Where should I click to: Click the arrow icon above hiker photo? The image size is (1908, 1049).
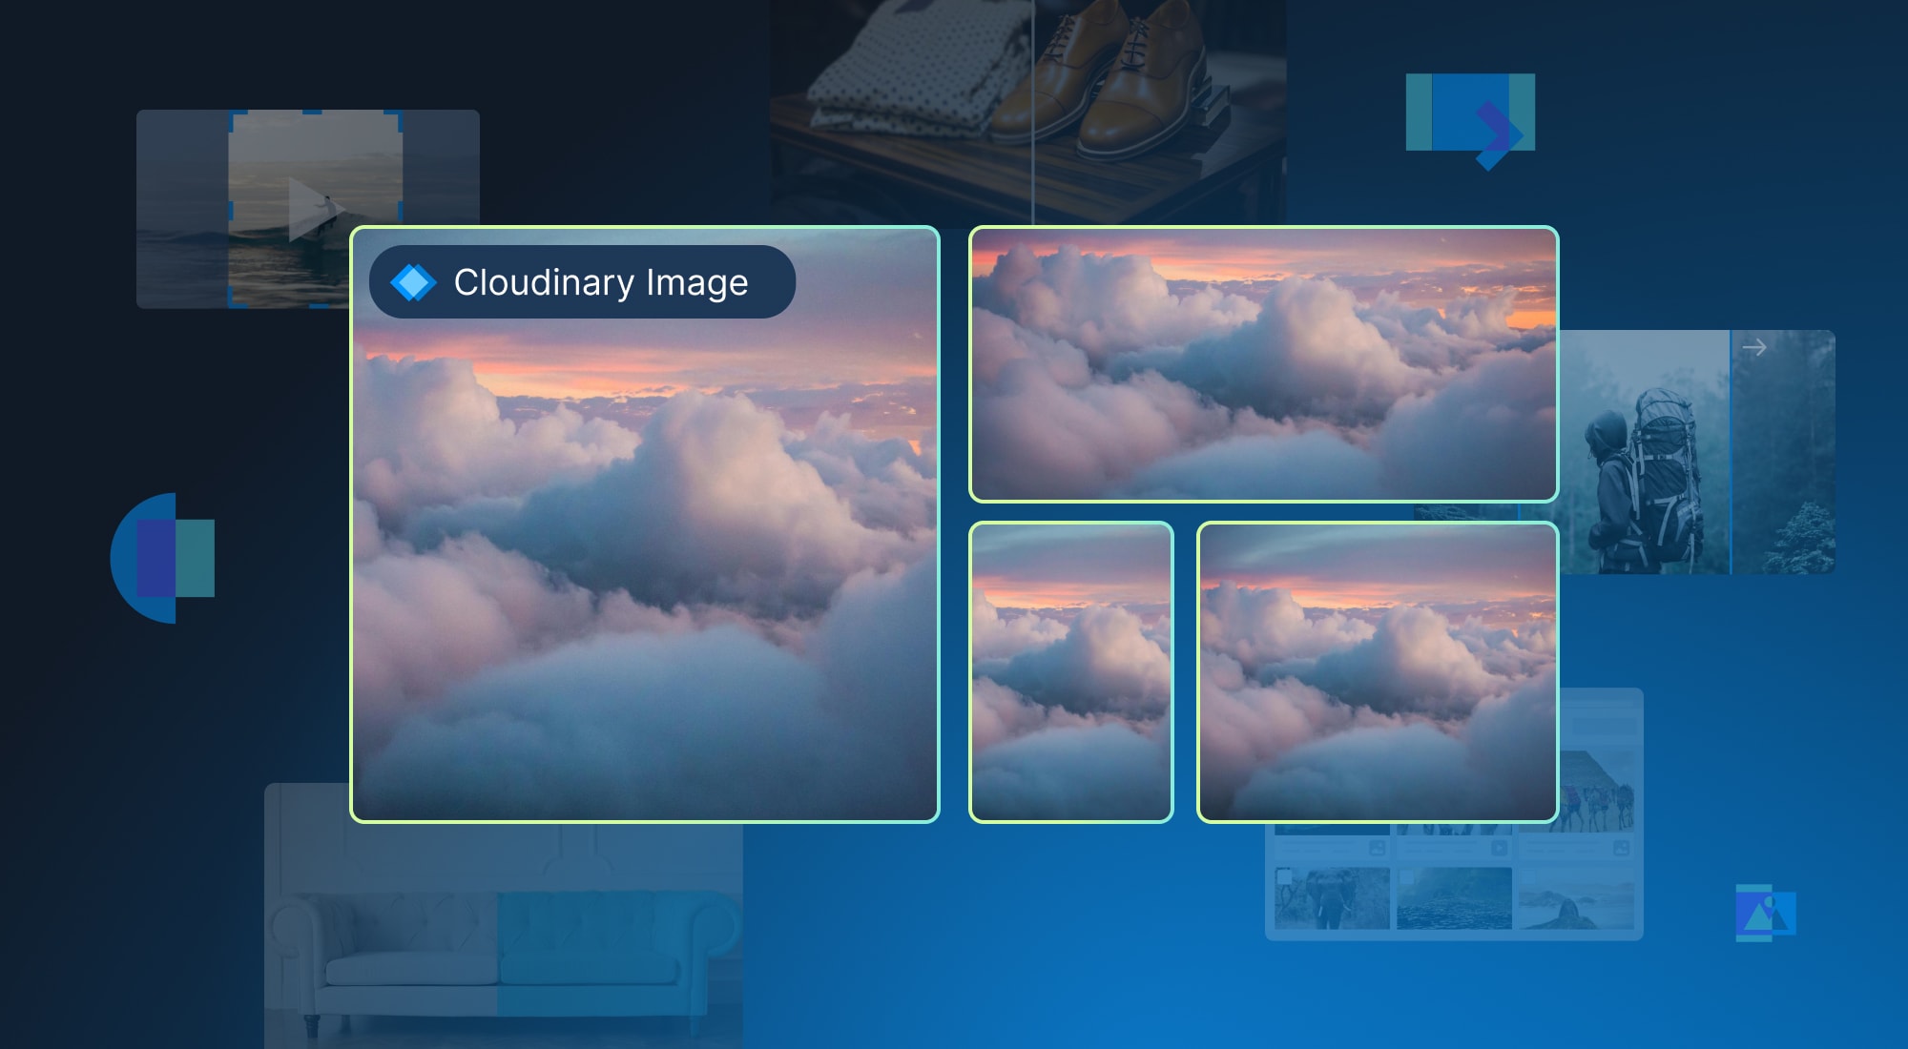(1753, 348)
